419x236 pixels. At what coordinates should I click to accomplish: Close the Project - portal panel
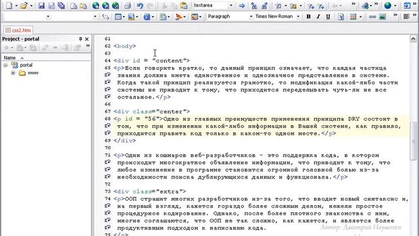coord(87,39)
